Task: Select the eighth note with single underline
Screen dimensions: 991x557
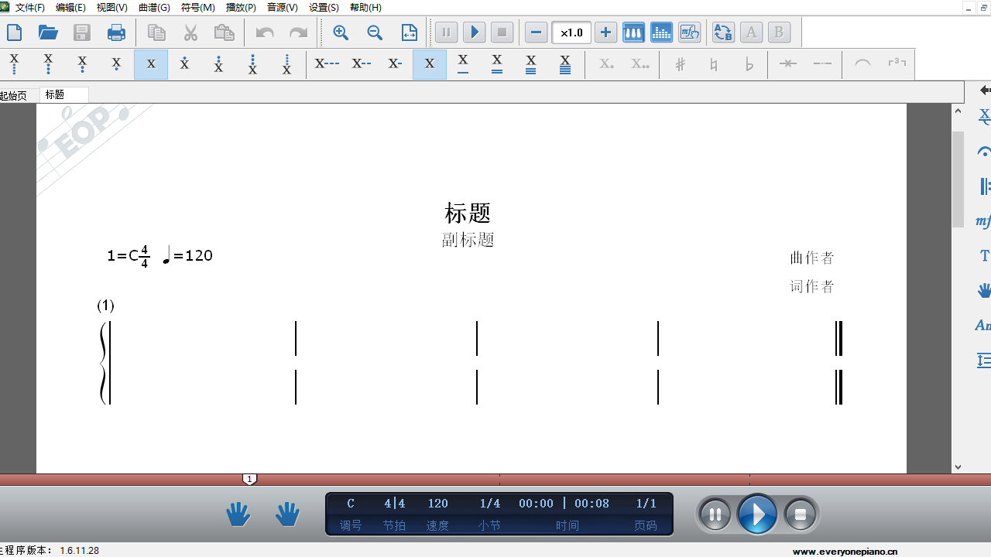Action: (463, 64)
